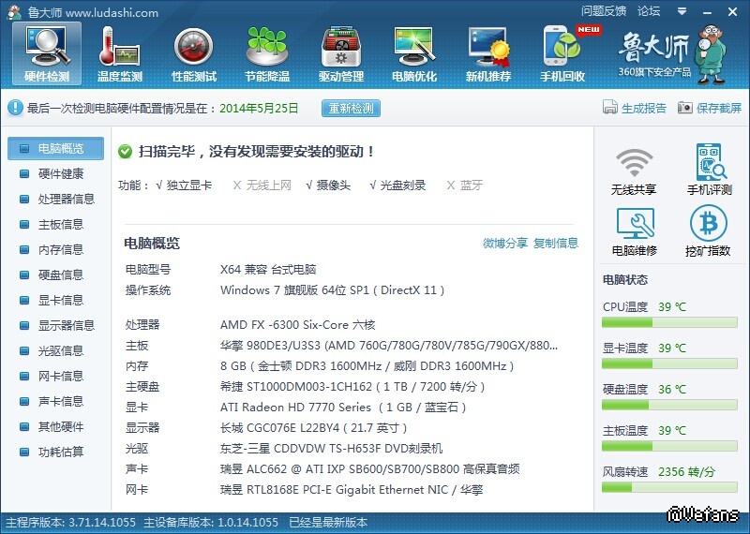Image resolution: width=750 pixels, height=534 pixels.
Task: Click the 风扇转速 progress bar
Action: [x=669, y=488]
